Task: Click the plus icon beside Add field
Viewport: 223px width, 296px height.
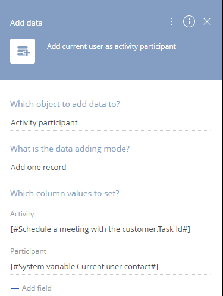Action: pyautogui.click(x=15, y=288)
